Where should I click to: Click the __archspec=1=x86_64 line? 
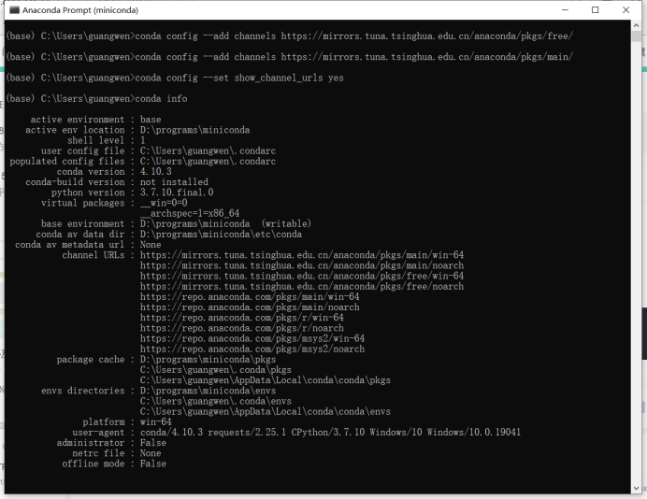190,213
